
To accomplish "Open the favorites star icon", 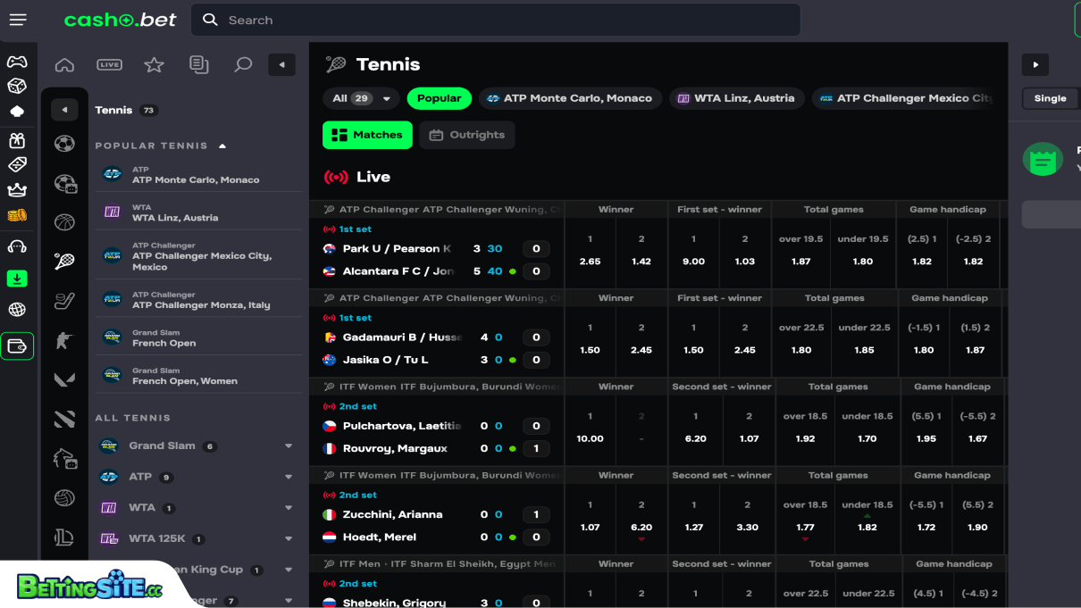I will (154, 64).
